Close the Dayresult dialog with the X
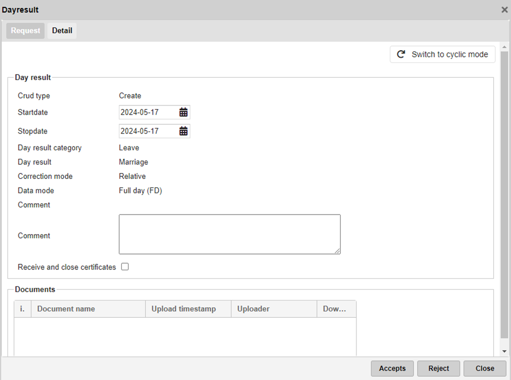511x380 pixels. [x=504, y=10]
